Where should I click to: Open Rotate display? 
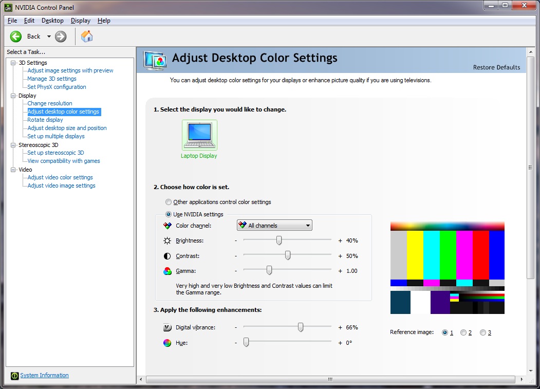click(x=45, y=120)
